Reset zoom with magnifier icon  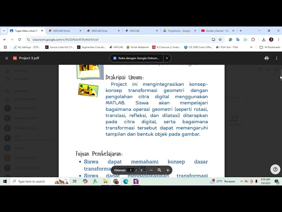(x=160, y=170)
